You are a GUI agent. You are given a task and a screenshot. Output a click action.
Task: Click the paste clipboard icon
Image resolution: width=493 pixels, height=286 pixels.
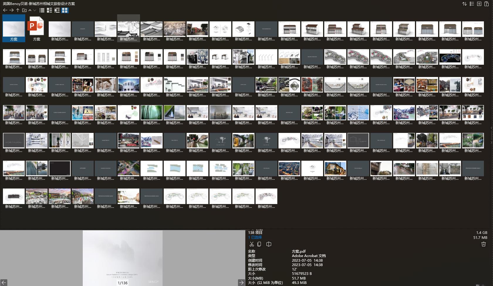486,4
